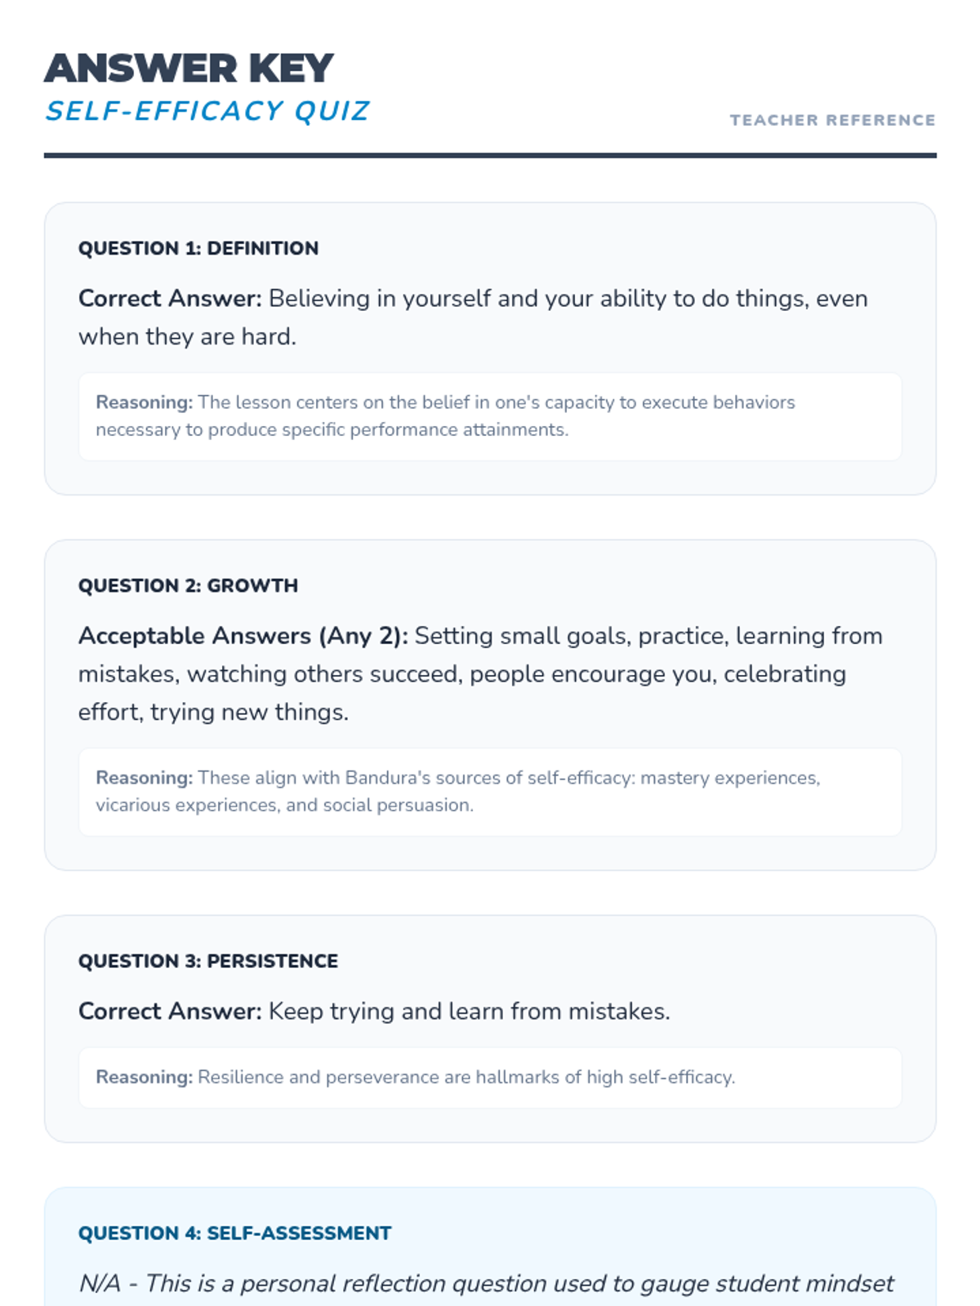Click the Bandura's sources reasoning box

(x=490, y=792)
